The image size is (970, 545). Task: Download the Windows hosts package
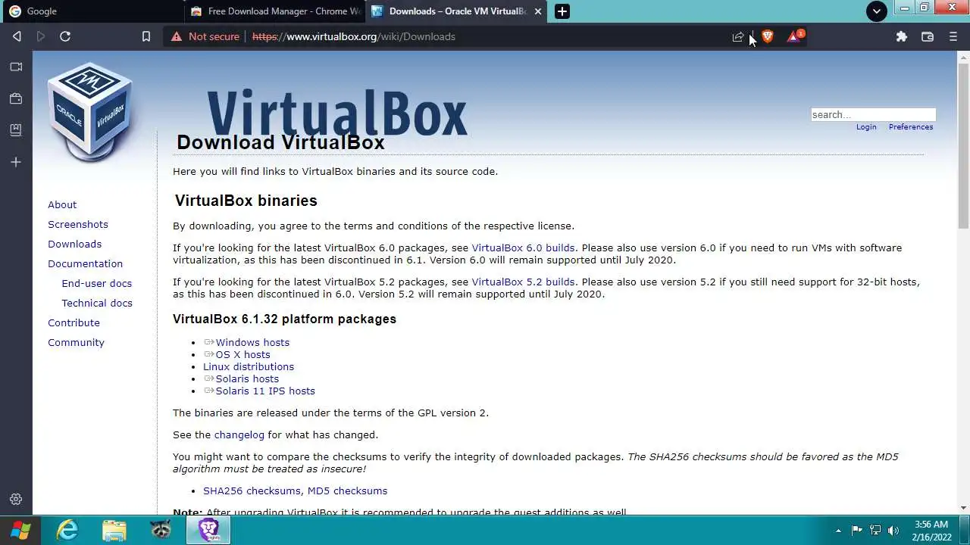coord(252,342)
